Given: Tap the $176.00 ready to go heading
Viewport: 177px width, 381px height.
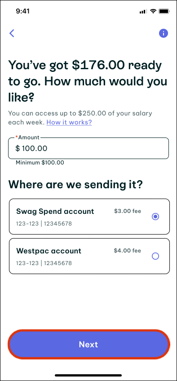Looking at the screenshot, I should click(x=88, y=81).
